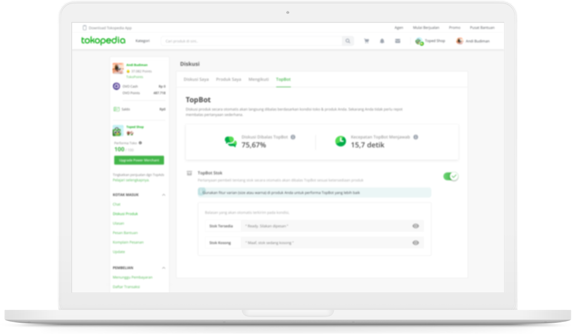
Task: Click the Saldo label
Action: 126,109
